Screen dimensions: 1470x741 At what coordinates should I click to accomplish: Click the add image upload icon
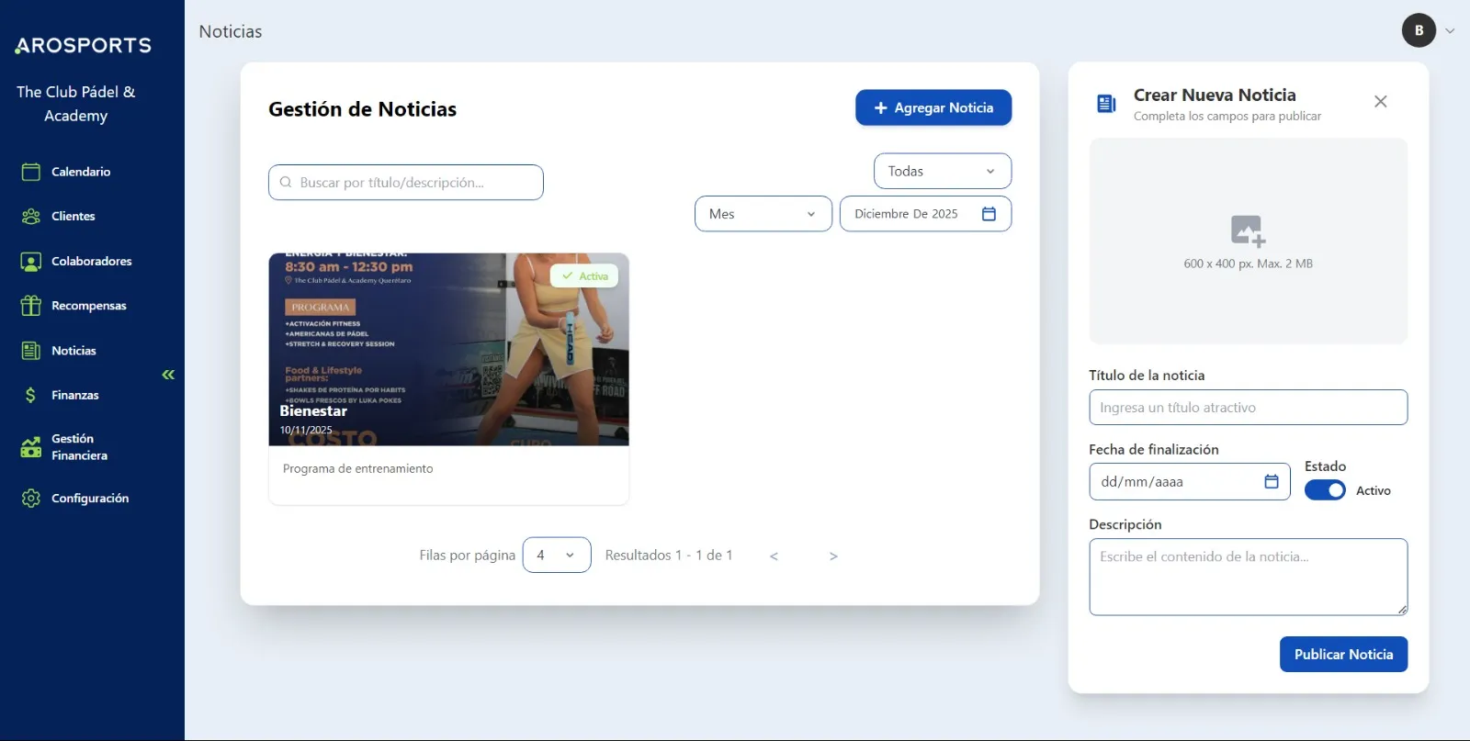[x=1248, y=230]
